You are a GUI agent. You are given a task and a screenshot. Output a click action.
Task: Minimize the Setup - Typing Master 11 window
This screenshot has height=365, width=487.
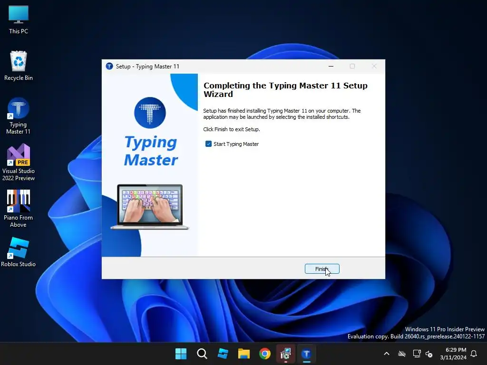coord(331,66)
